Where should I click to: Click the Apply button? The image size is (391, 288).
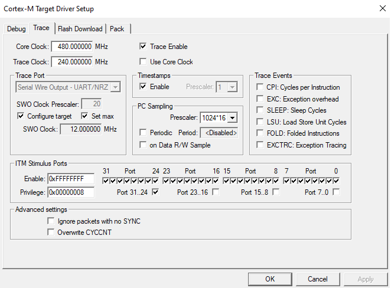pyautogui.click(x=366, y=279)
